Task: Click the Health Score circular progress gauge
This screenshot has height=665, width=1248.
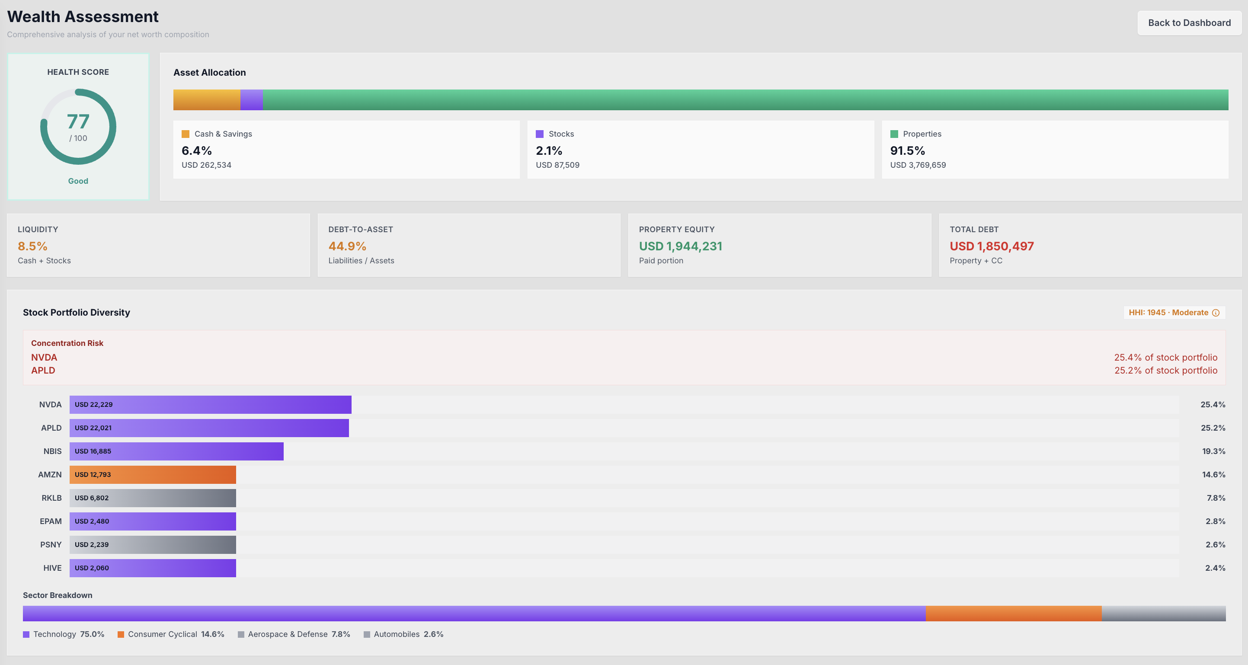Action: [x=78, y=126]
